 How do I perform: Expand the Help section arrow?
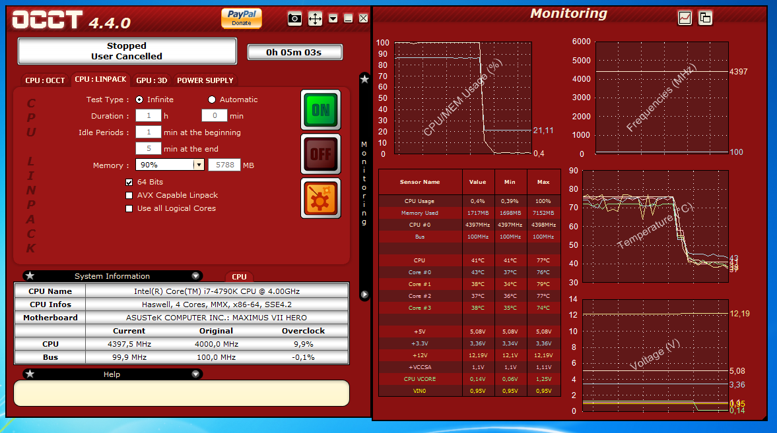point(196,374)
